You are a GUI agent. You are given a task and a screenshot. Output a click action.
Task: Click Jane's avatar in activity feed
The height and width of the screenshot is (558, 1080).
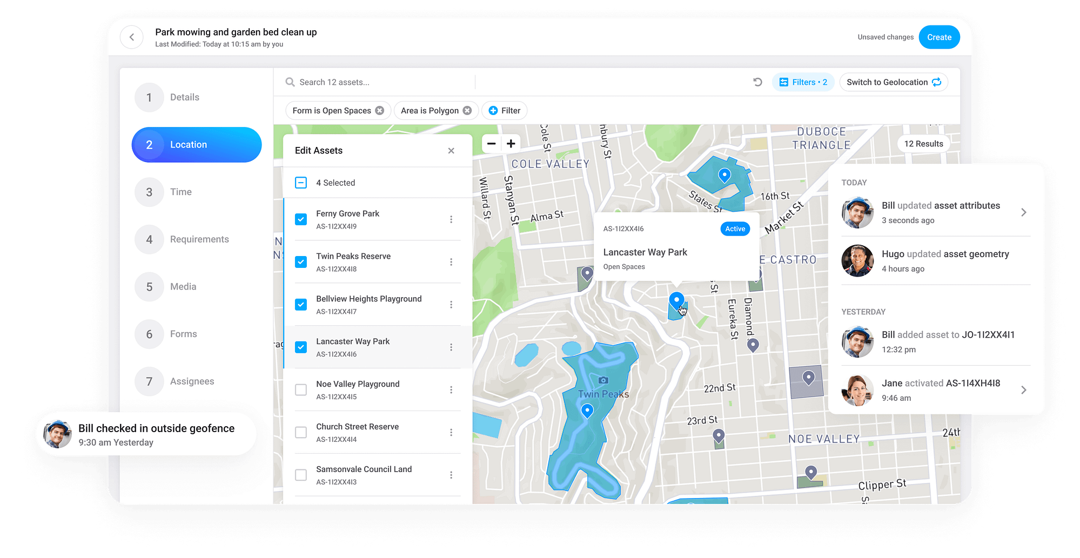[x=857, y=390]
